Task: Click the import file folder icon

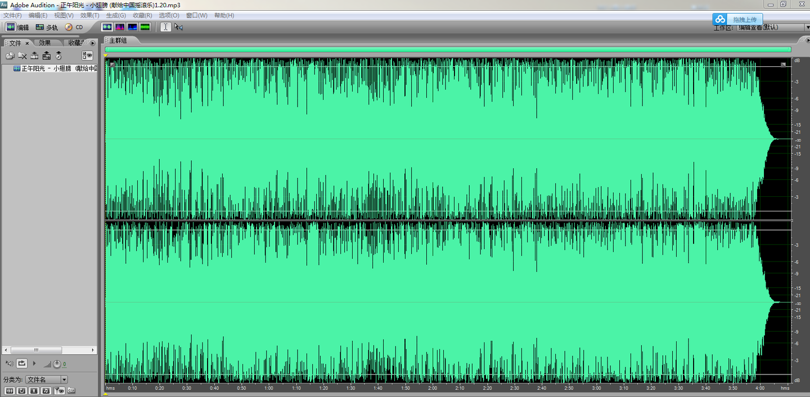Action: tap(10, 56)
